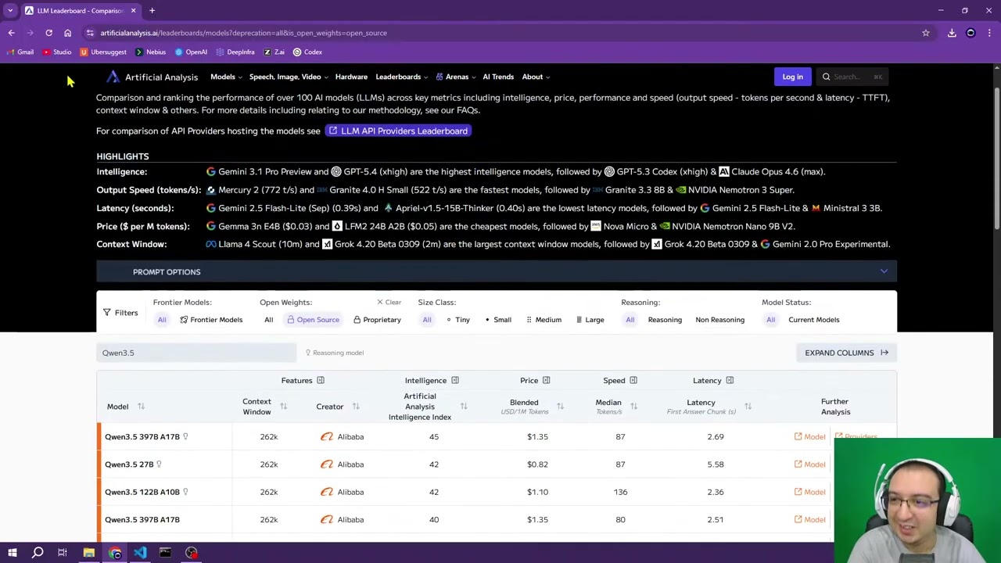Screen dimensions: 1001x563
Task: Open the Speech, Image, Video menu
Action: point(288,77)
